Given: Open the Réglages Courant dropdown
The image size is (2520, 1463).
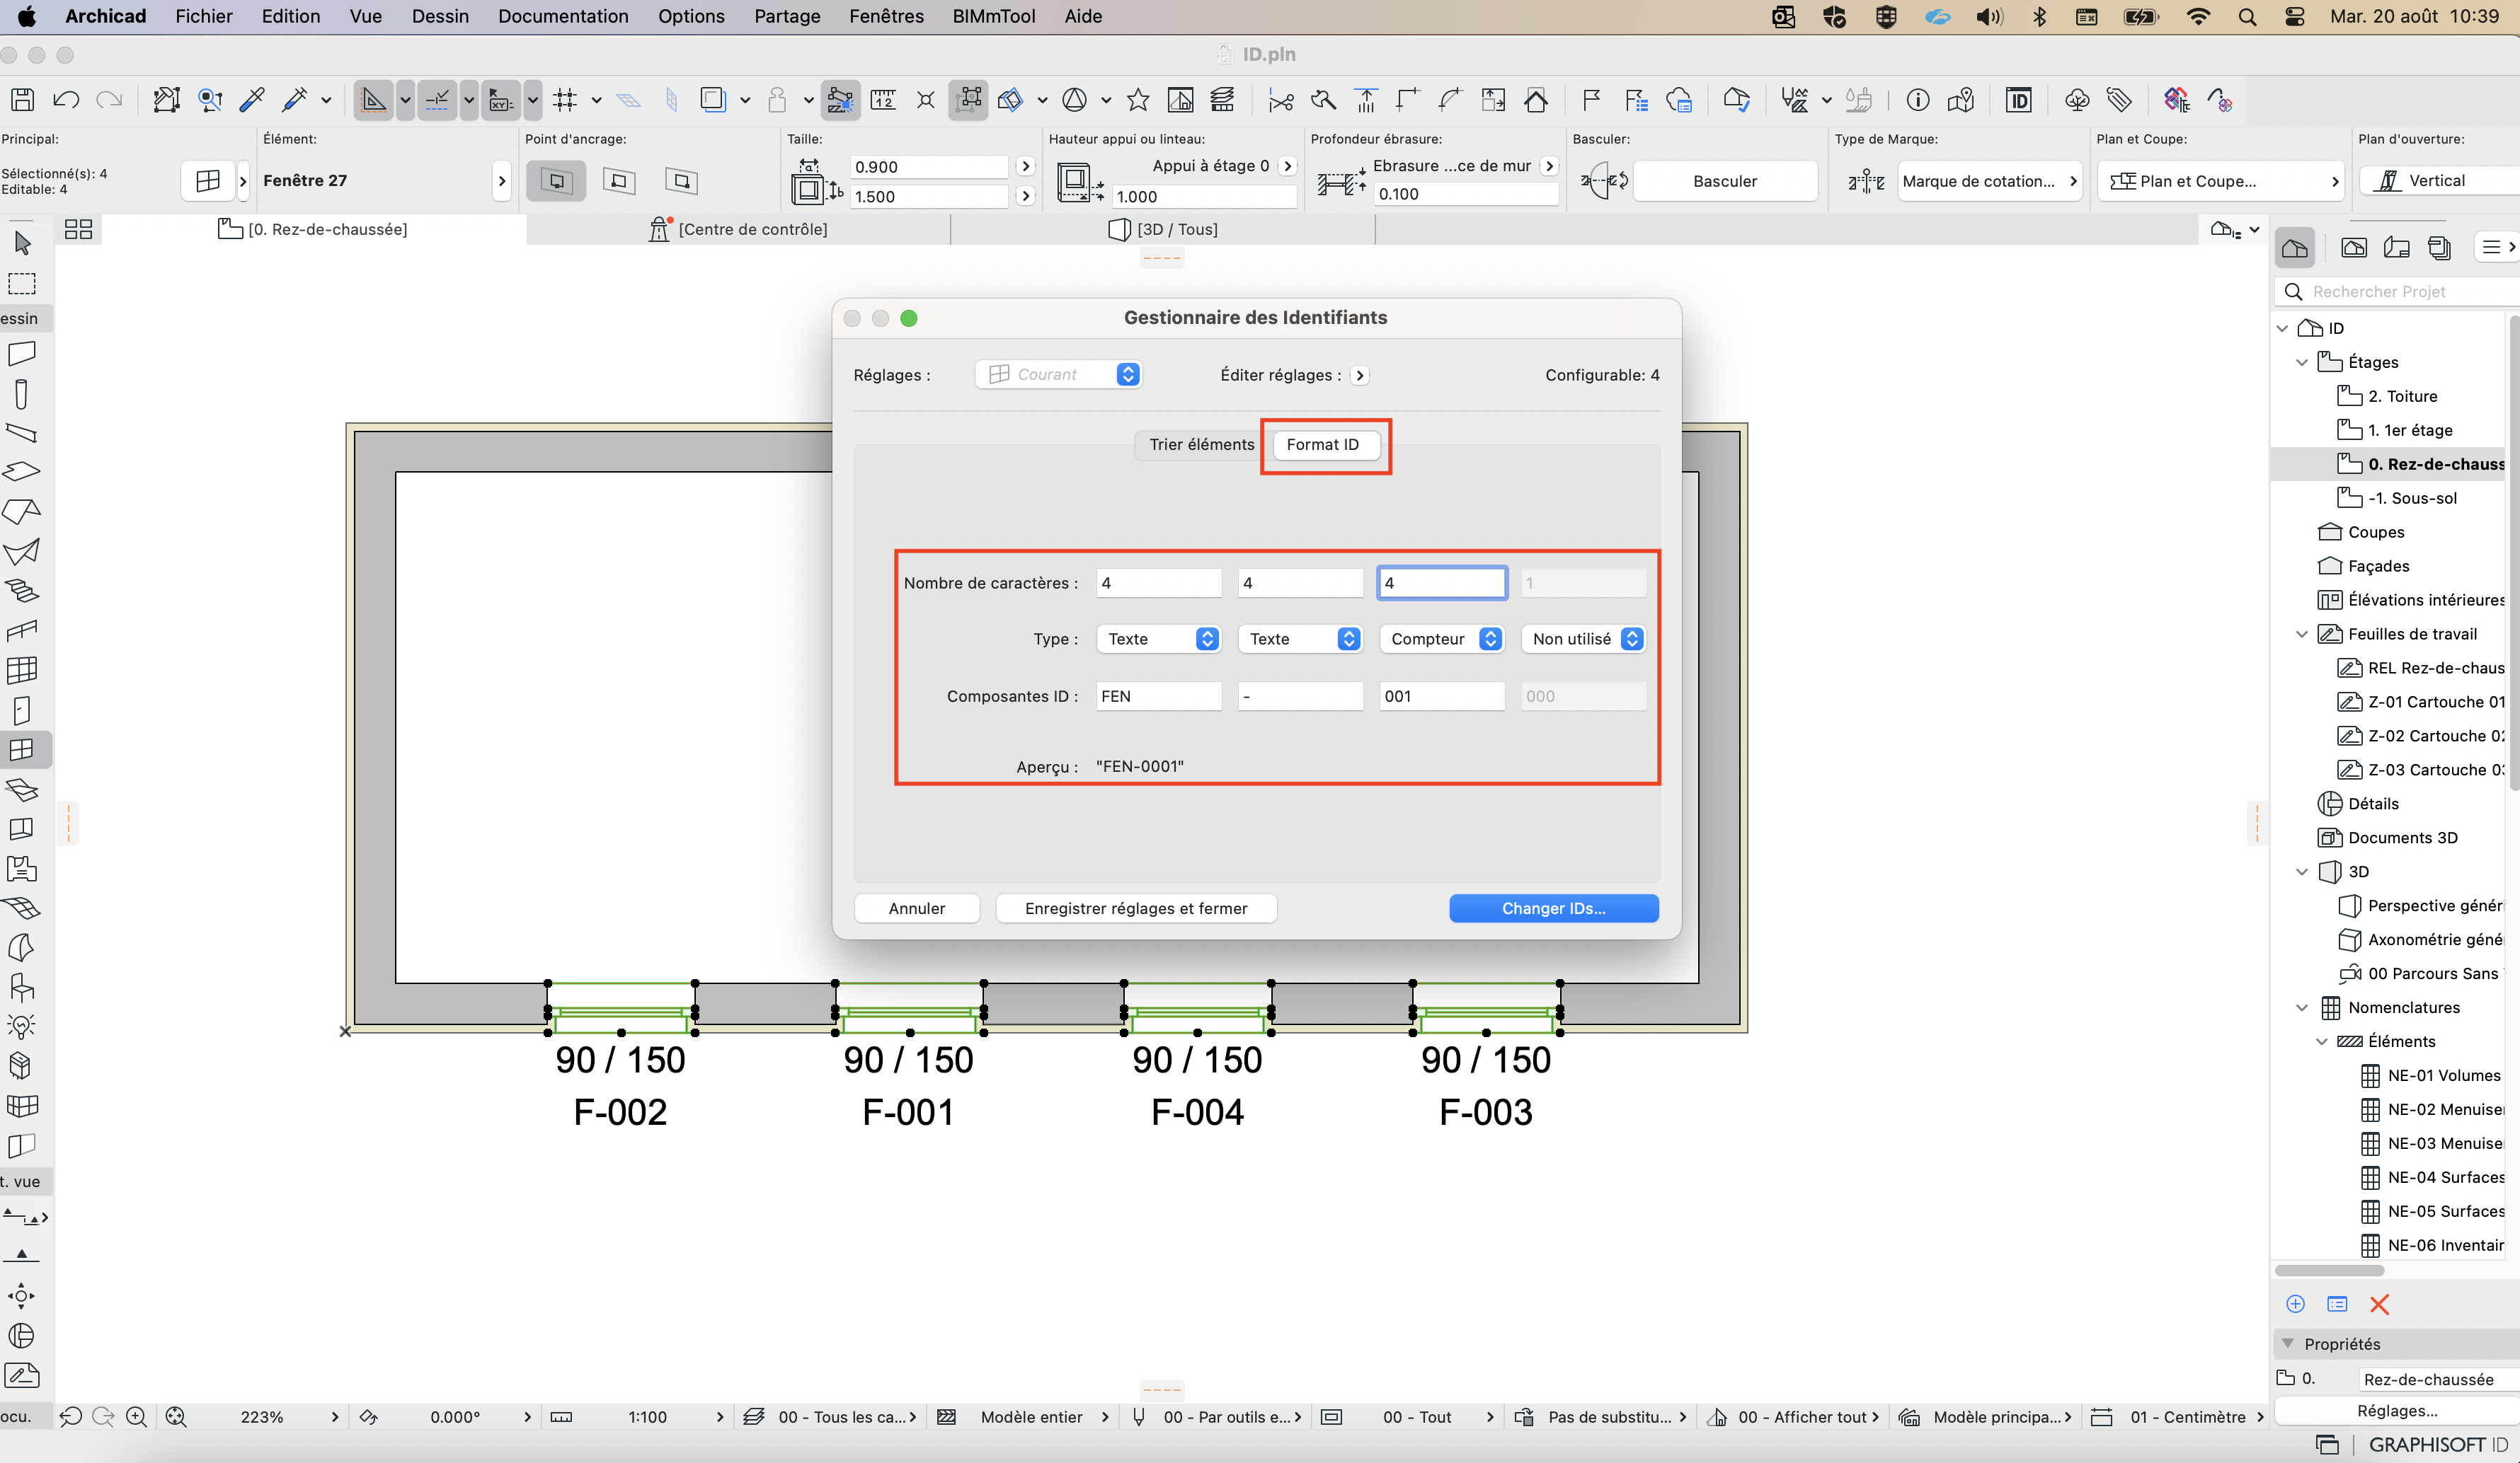Looking at the screenshot, I should [1058, 374].
